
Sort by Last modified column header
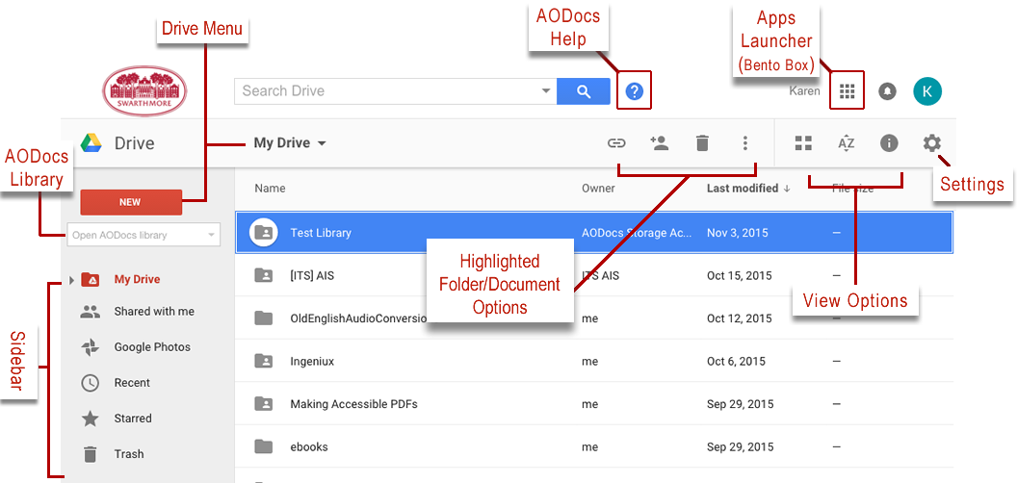click(x=748, y=189)
